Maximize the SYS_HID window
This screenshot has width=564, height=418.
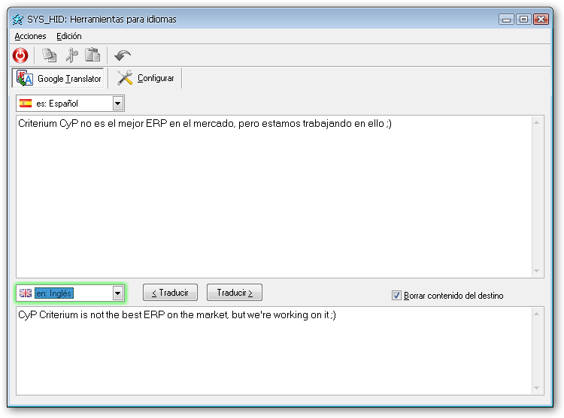(523, 20)
